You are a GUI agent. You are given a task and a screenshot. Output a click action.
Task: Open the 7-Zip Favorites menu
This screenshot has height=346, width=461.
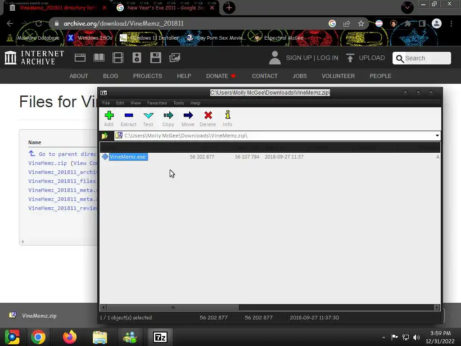[157, 103]
